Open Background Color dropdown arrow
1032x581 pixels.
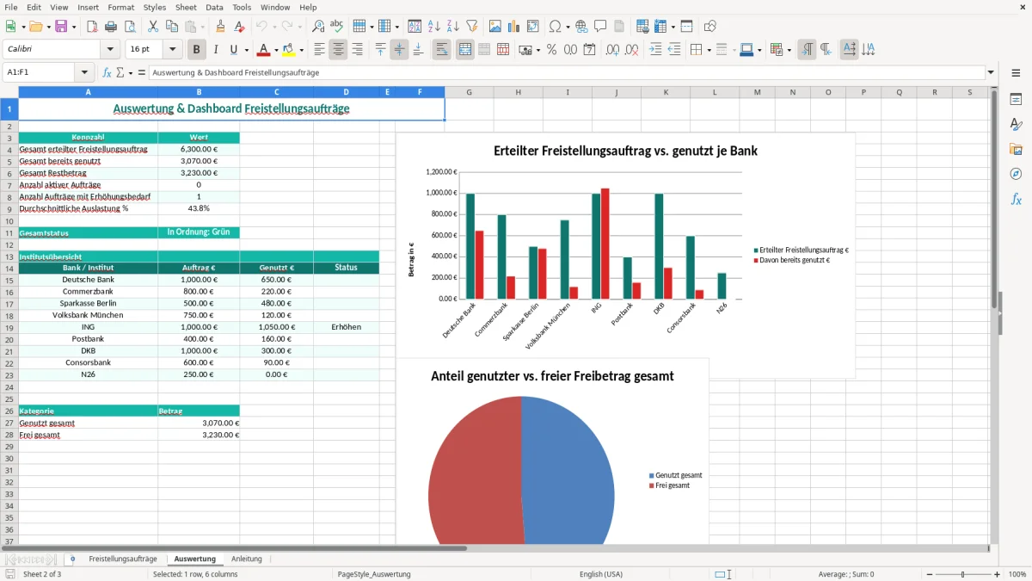(301, 50)
